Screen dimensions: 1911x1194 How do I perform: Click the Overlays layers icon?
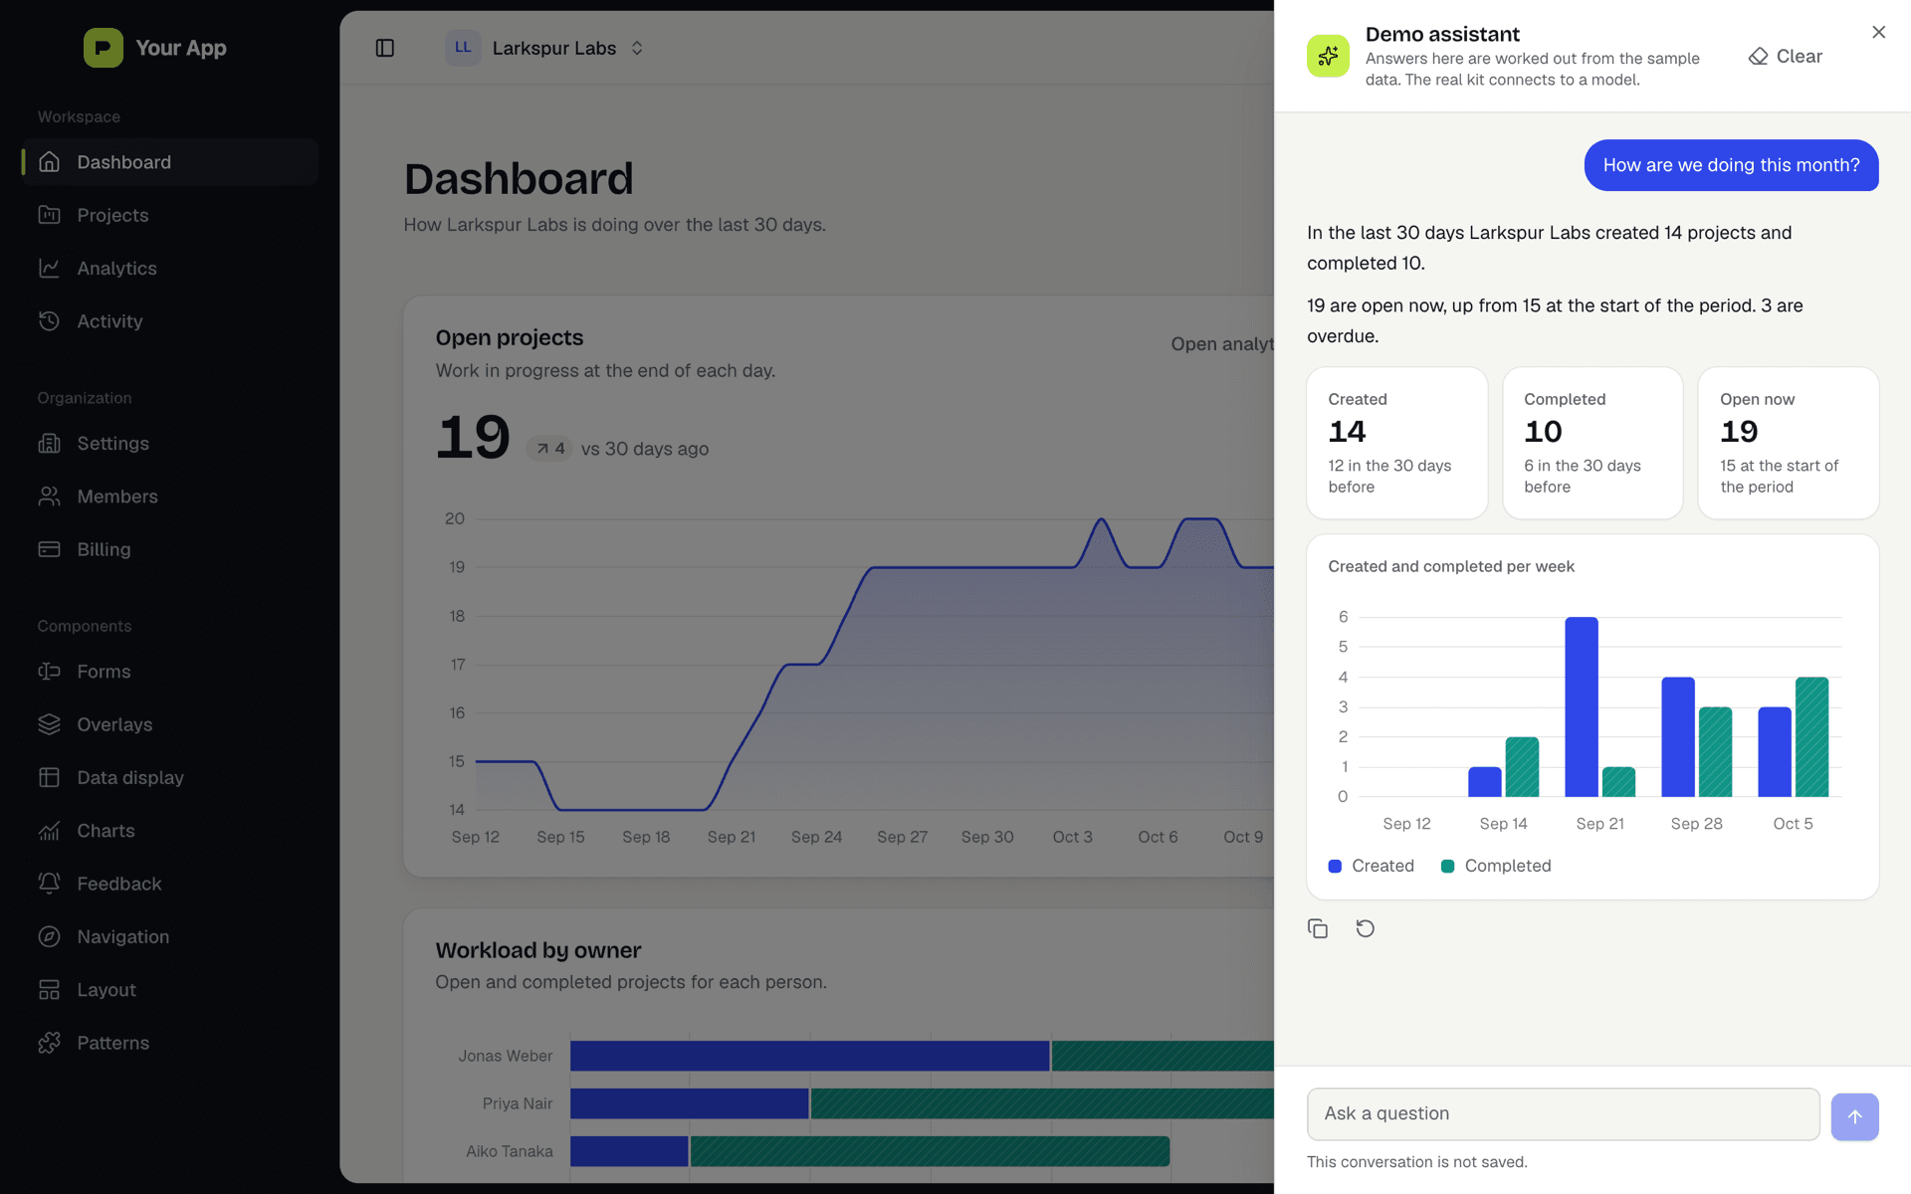pyautogui.click(x=50, y=724)
